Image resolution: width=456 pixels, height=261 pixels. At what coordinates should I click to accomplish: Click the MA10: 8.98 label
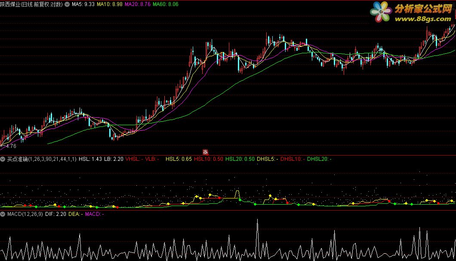tap(110, 4)
